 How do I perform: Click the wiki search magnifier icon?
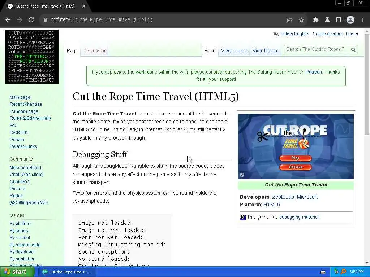(x=353, y=50)
